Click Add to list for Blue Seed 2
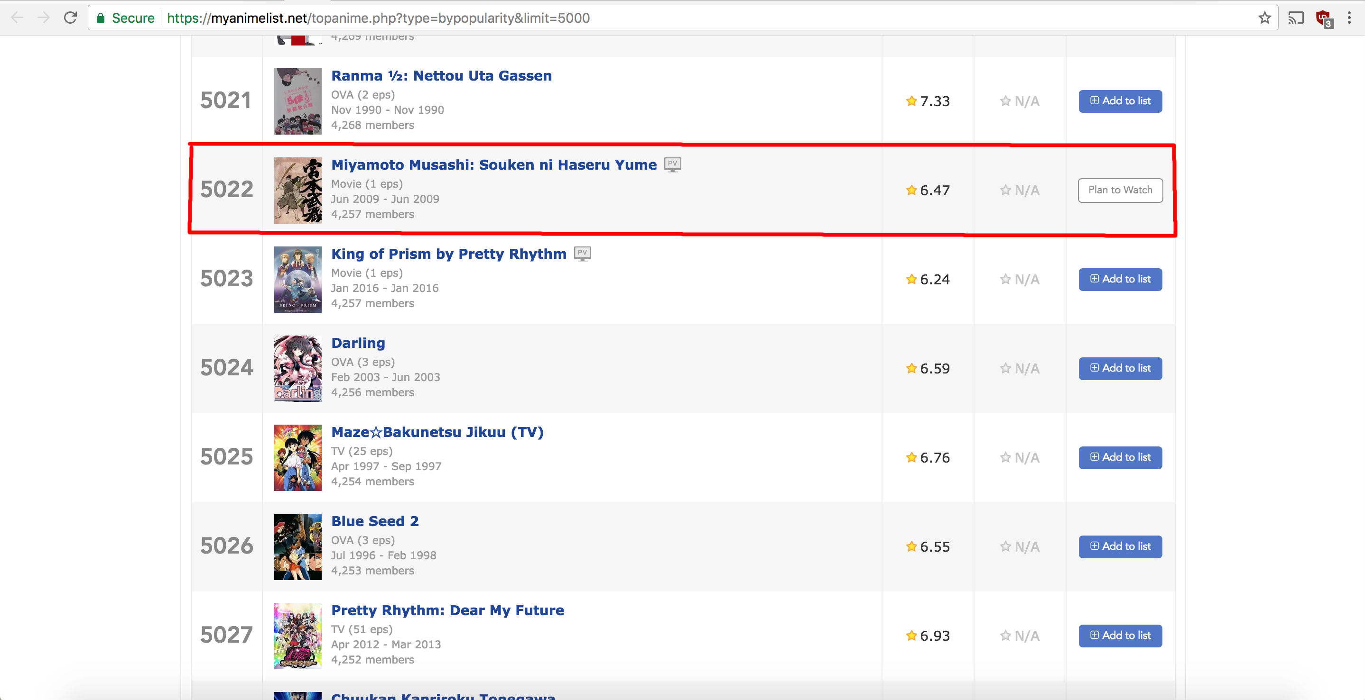 (1120, 546)
